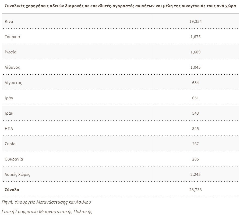
Task: Select the Ρωσία country cell
Action: (x=11, y=52)
